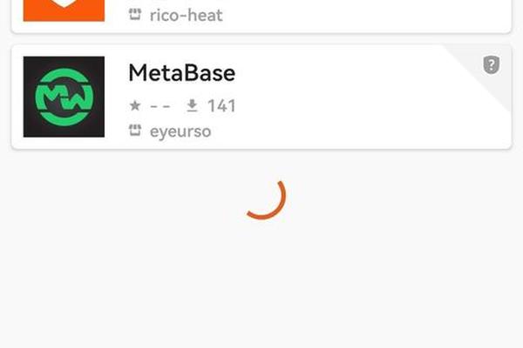Screen dimensions: 523x348
Task: Select the empty rating dashes beside the star
Action: pyautogui.click(x=160, y=106)
